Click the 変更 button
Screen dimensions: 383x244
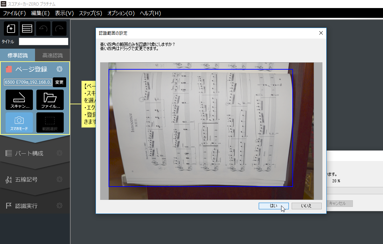tap(60, 82)
